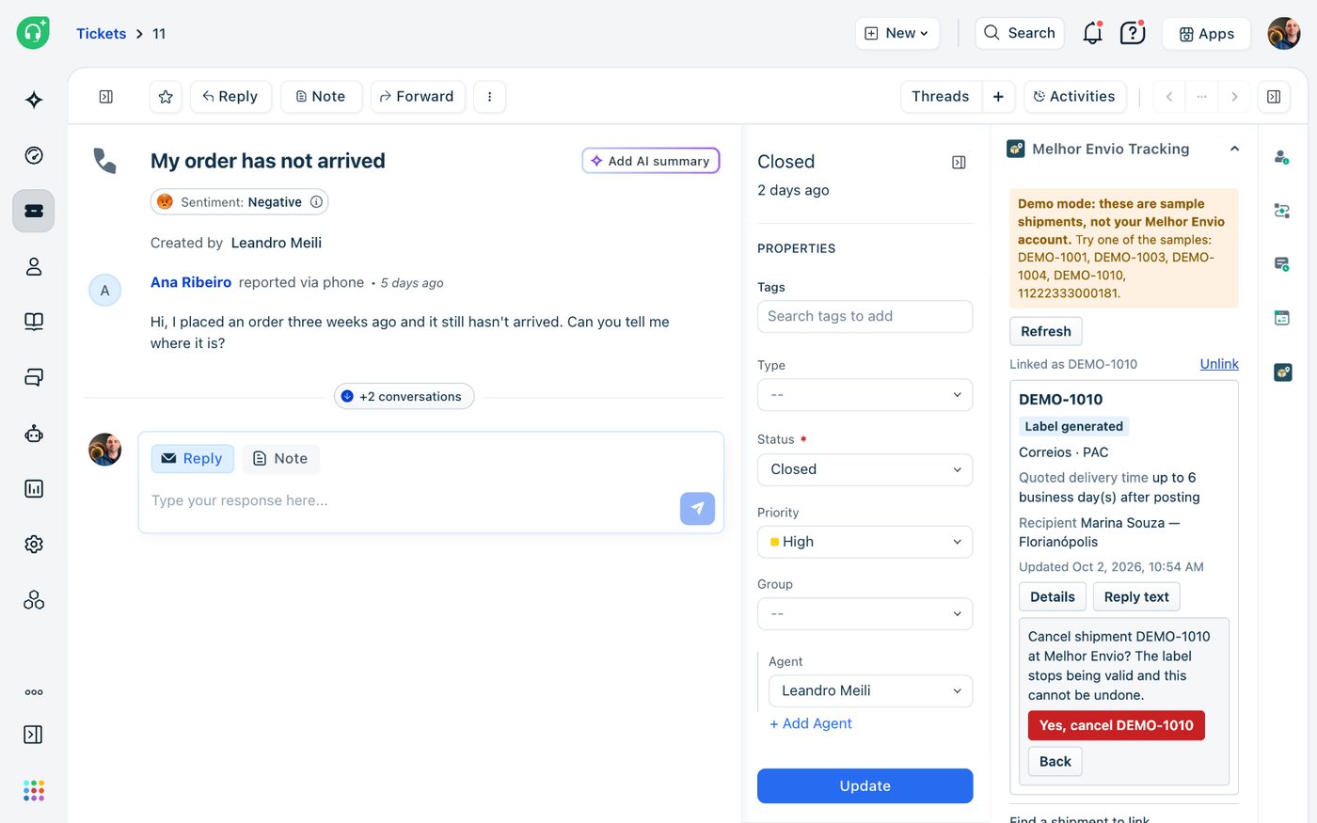Screen dimensions: 1317x823
Task: Open the Priority dropdown showing High
Action: point(865,542)
